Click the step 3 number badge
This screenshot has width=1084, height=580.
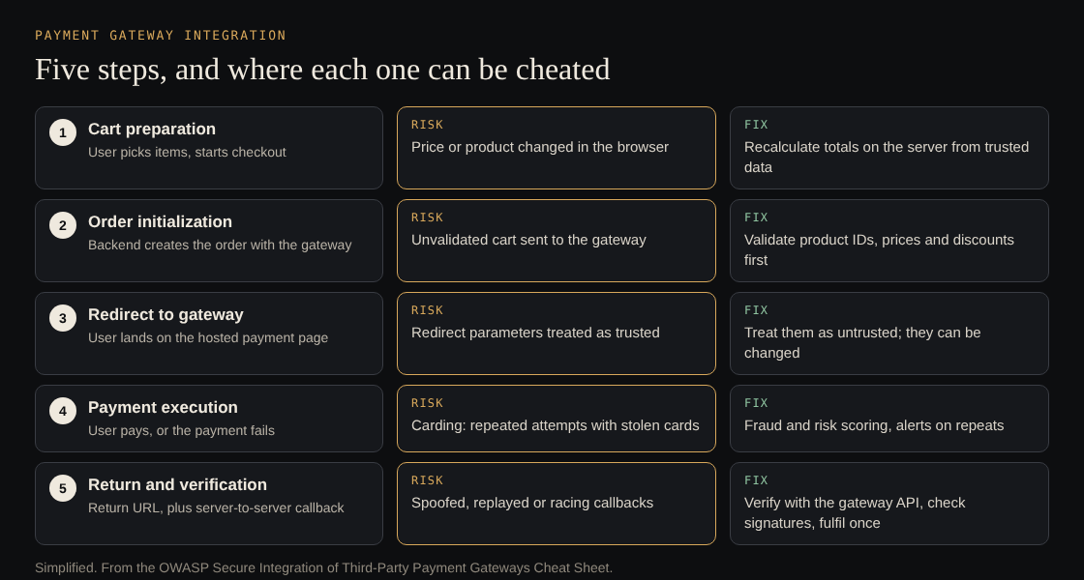coord(63,318)
